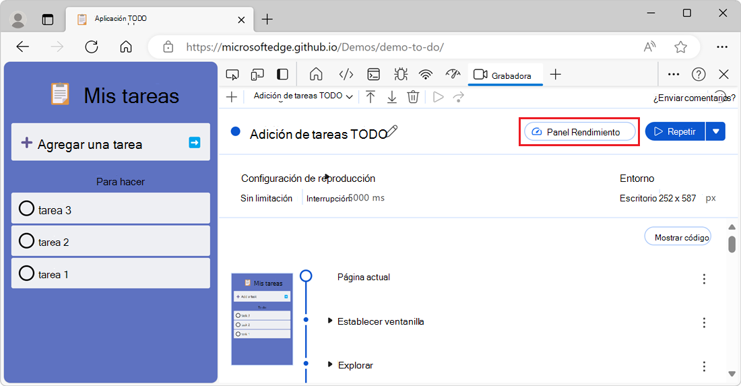Add page to favorites star icon

(x=680, y=46)
